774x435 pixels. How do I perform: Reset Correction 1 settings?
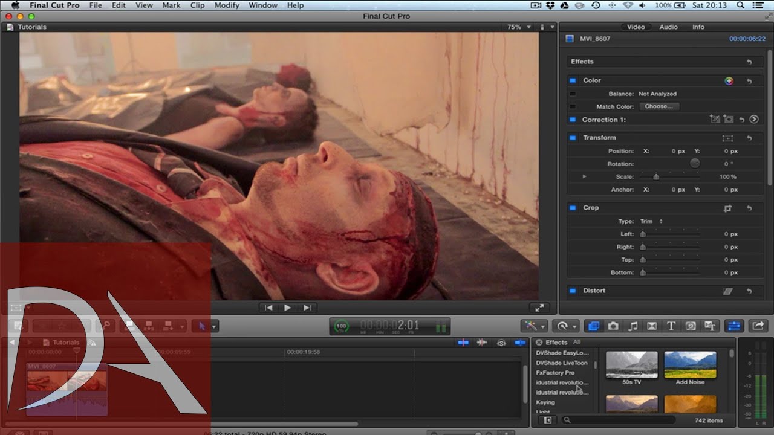point(742,120)
